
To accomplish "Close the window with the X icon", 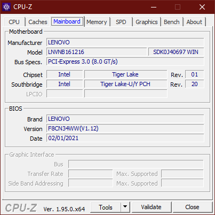I will click(202, 7).
